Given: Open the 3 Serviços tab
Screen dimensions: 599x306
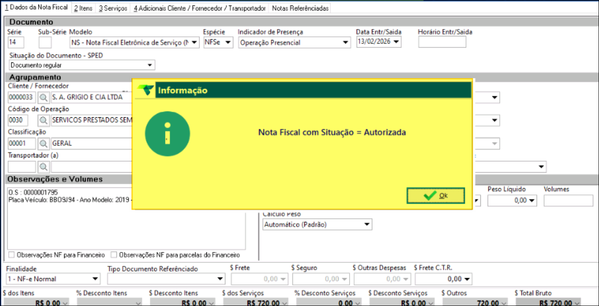Looking at the screenshot, I should pyautogui.click(x=113, y=8).
